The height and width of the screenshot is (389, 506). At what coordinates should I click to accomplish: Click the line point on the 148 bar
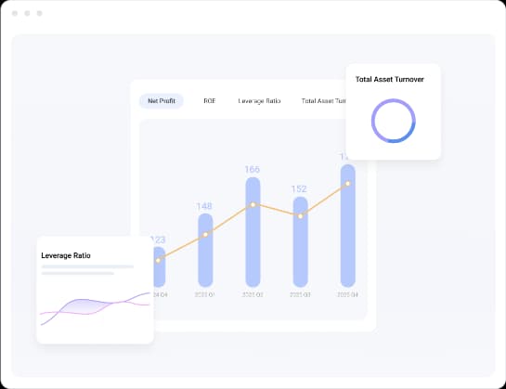click(205, 234)
